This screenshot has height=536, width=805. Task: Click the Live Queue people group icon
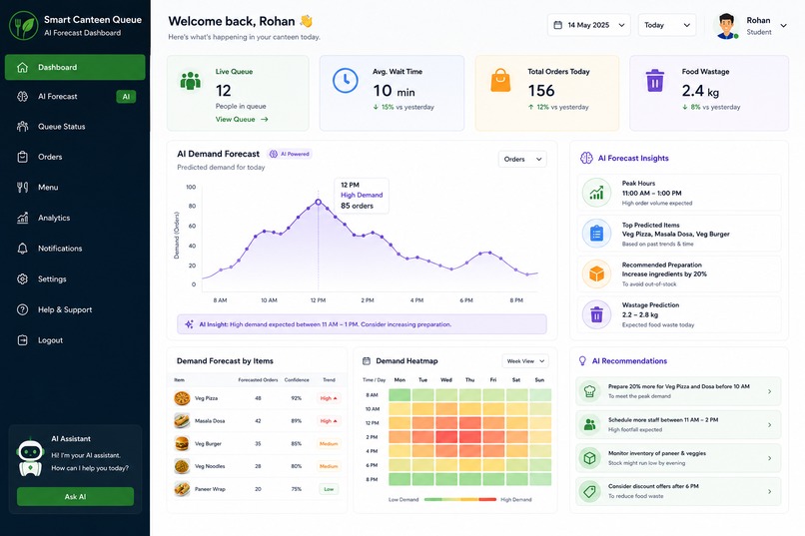coord(191,81)
